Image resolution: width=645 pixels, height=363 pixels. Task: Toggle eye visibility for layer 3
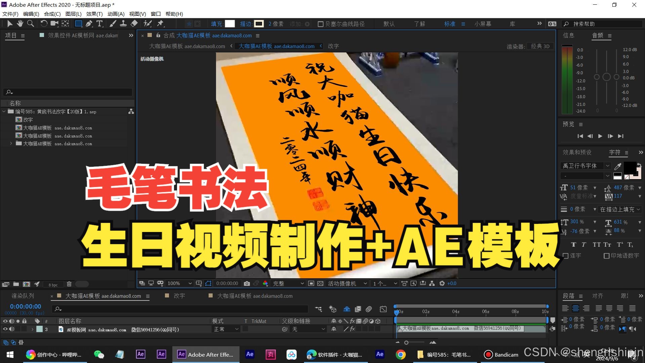coord(5,329)
